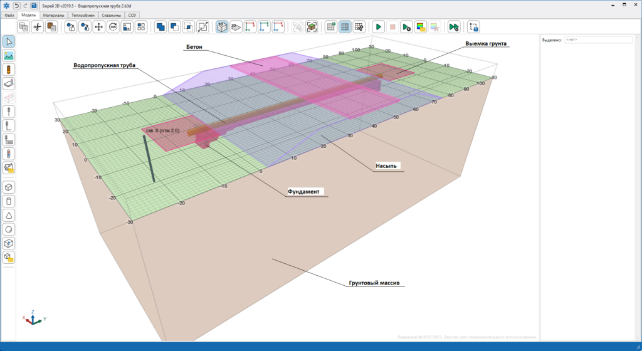Click the Грунтовый массив label
The width and height of the screenshot is (642, 351).
tap(374, 283)
